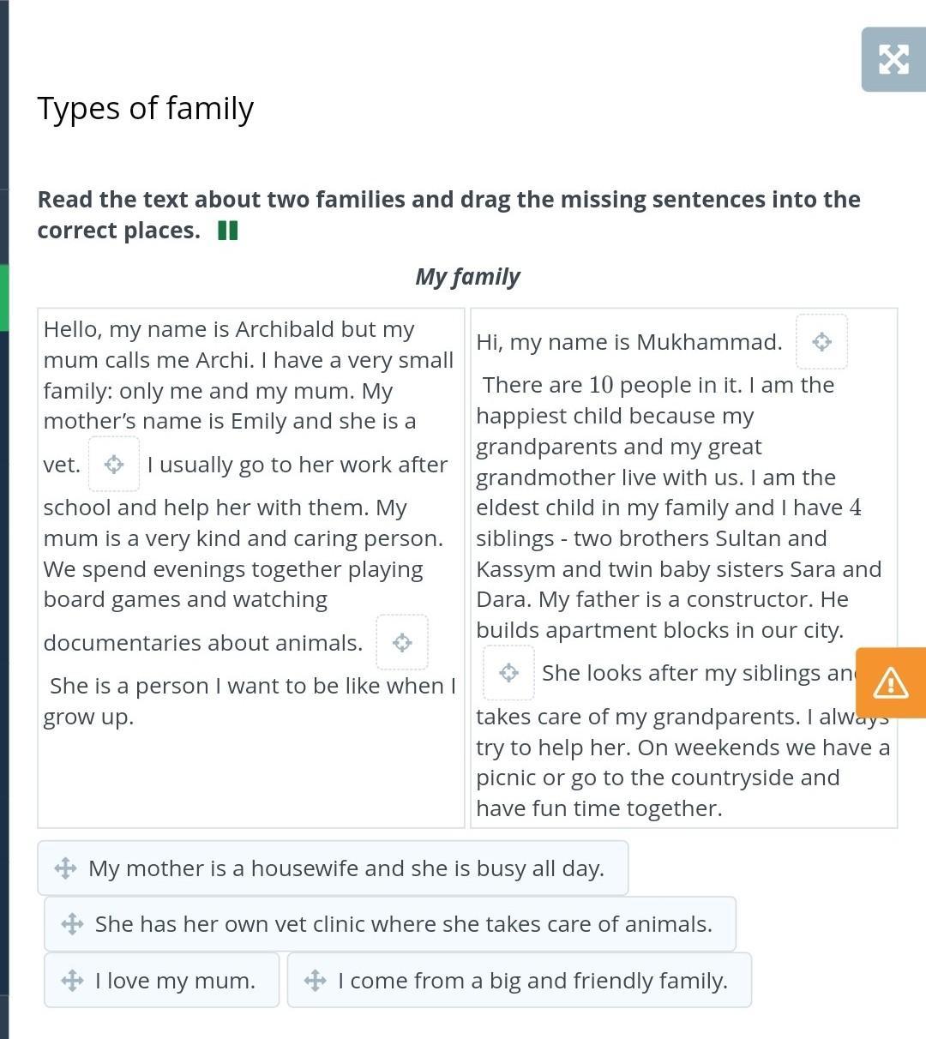926x1039 pixels.
Task: Select "I come from a big and friendly family."
Action: (x=532, y=981)
